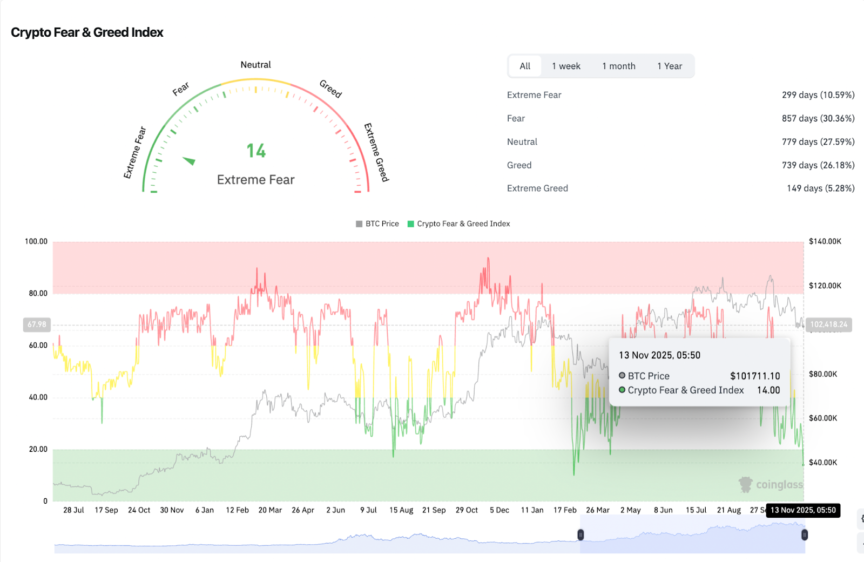The image size is (864, 562).
Task: Click the green Fear & Greed legend square
Action: [x=411, y=224]
